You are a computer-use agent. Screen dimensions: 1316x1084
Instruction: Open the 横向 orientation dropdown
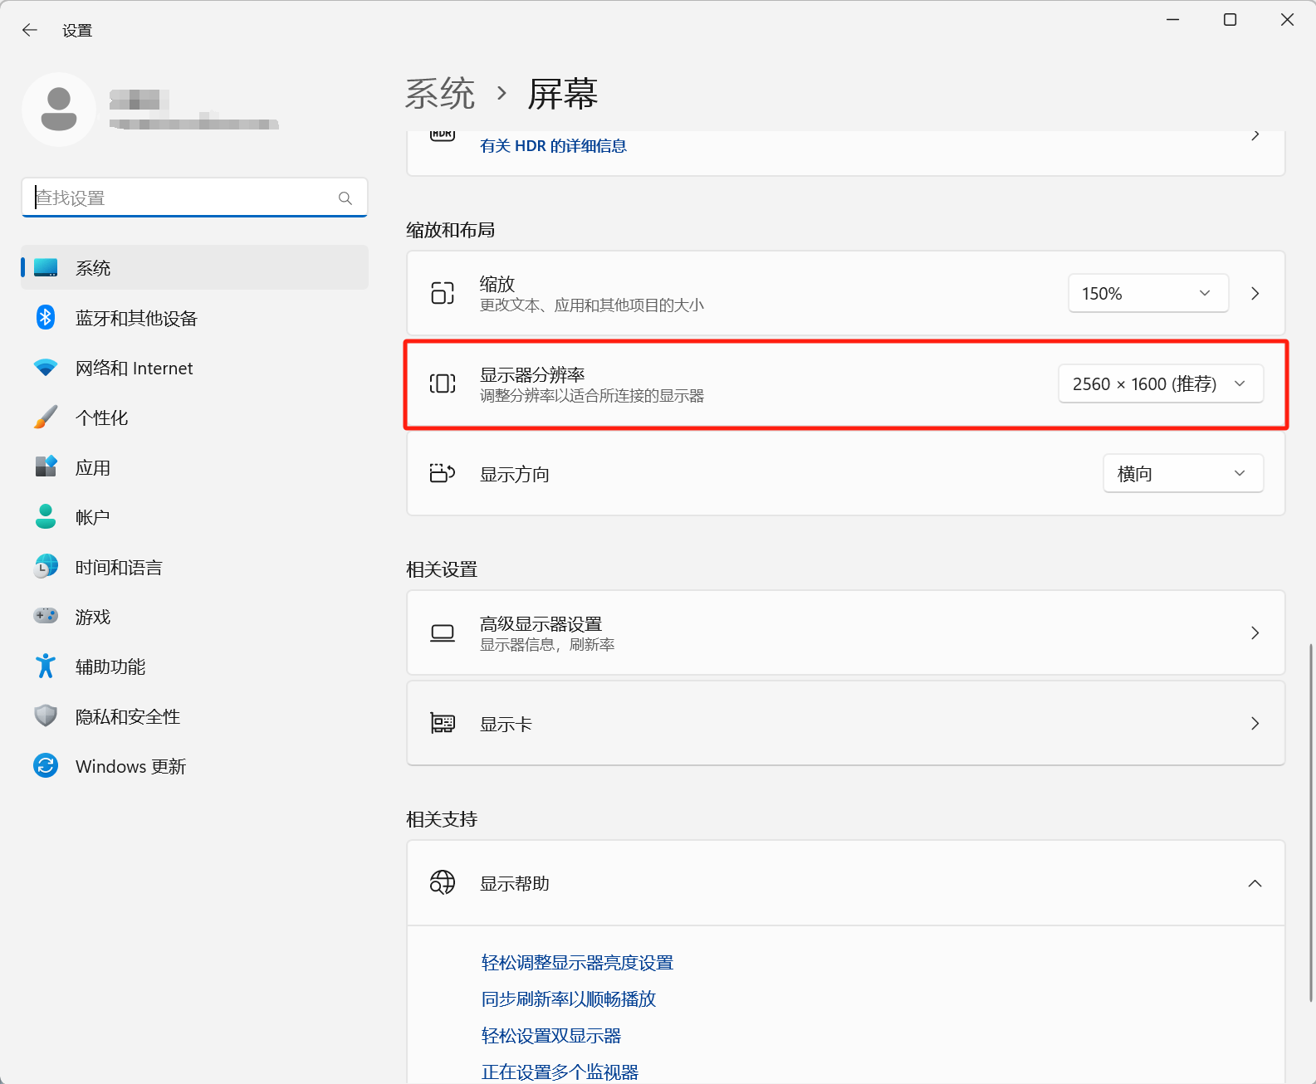[x=1183, y=473]
